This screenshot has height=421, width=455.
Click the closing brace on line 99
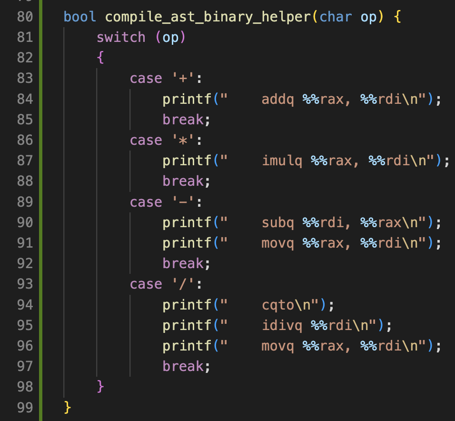(x=68, y=408)
